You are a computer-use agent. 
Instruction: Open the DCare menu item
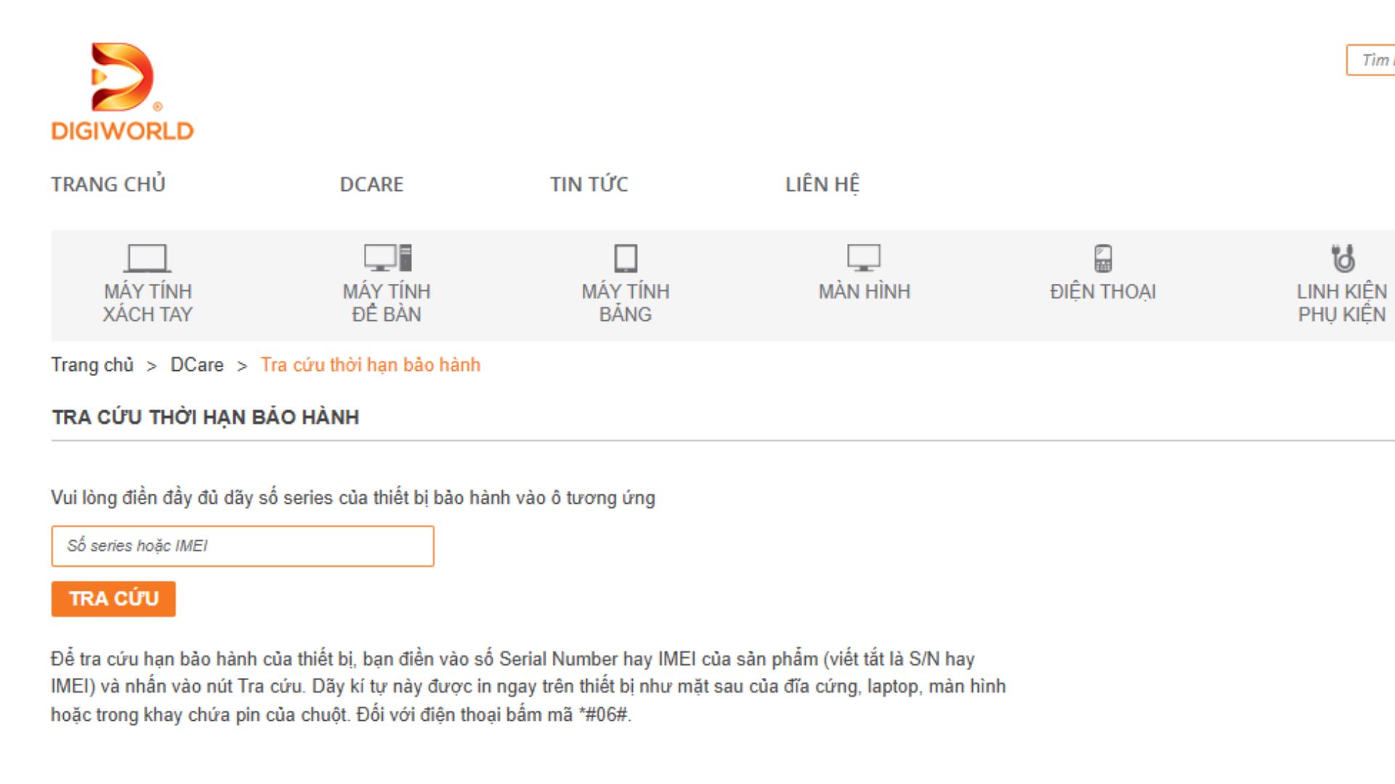pos(371,184)
